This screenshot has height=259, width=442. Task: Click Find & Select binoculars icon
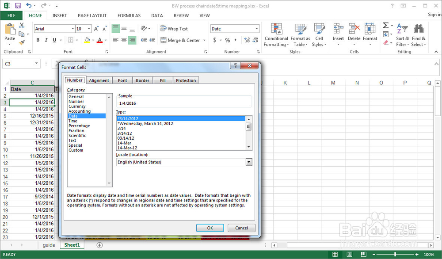pos(419,28)
